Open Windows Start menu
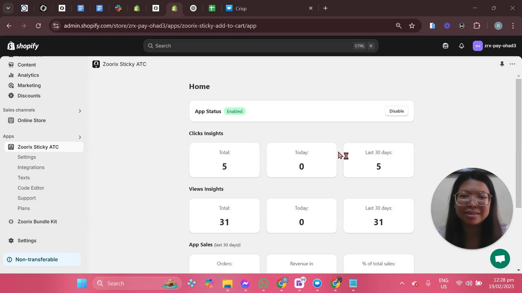The height and width of the screenshot is (293, 522). pos(82,283)
